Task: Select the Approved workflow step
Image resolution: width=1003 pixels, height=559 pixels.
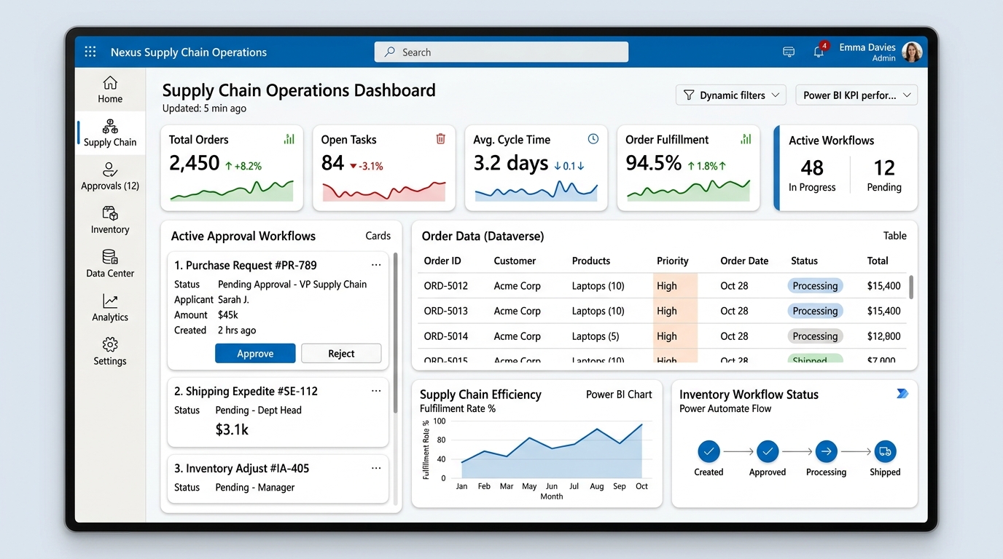Action: click(768, 451)
